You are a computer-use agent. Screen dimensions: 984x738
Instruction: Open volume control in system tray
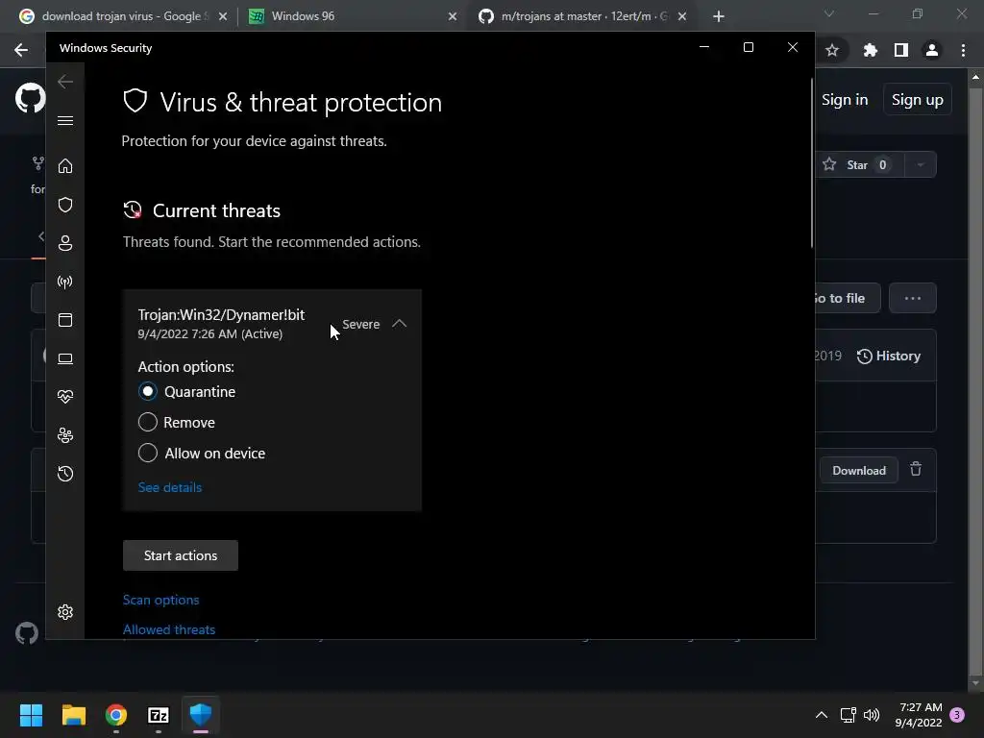click(872, 715)
